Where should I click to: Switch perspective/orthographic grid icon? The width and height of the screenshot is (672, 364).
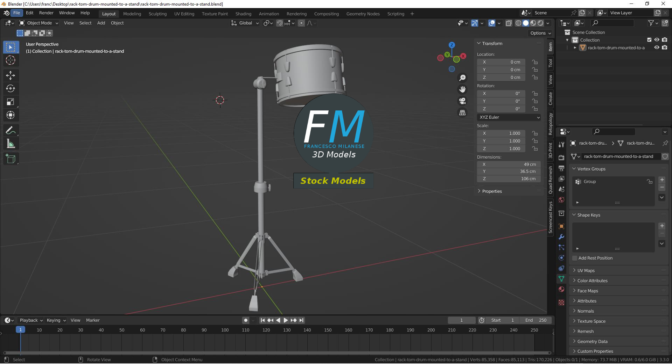pyautogui.click(x=462, y=112)
